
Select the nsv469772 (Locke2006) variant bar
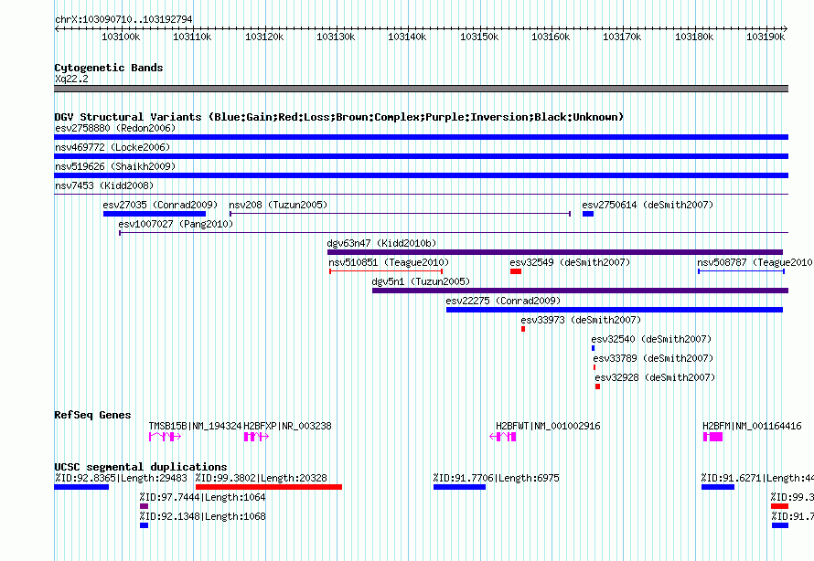tap(421, 156)
